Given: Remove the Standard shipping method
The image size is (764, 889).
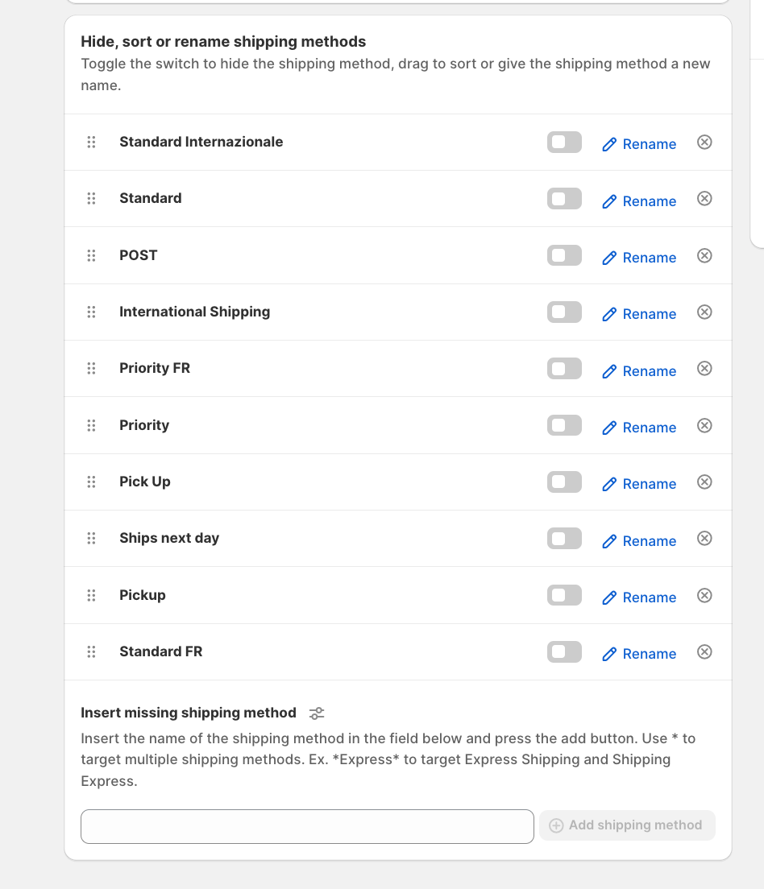Looking at the screenshot, I should click(x=704, y=199).
